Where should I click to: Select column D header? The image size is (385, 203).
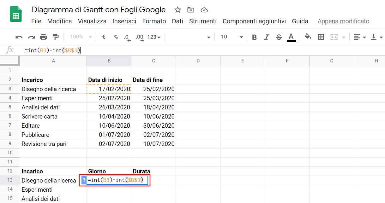[198, 61]
